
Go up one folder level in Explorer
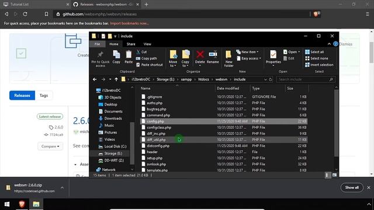coord(116,79)
